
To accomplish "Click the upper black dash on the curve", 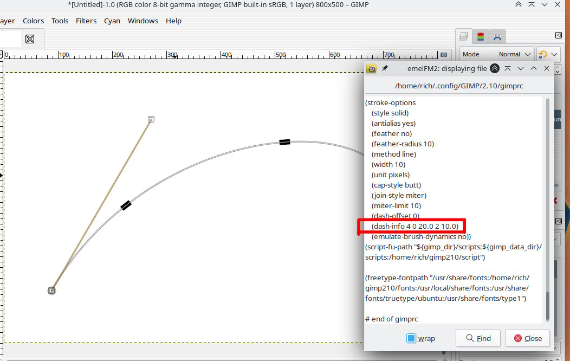I will 284,142.
